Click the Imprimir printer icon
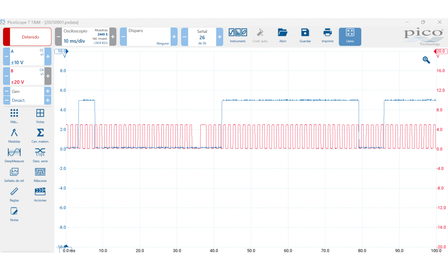Viewport: 448px width, 271px height. point(327,33)
